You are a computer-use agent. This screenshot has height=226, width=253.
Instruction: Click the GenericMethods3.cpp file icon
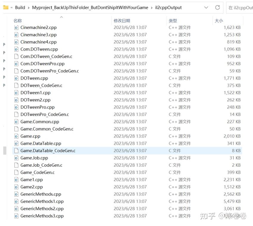tap(16, 216)
